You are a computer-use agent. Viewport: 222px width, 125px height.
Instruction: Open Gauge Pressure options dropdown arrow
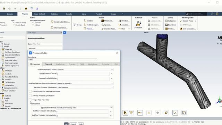point(112,74)
